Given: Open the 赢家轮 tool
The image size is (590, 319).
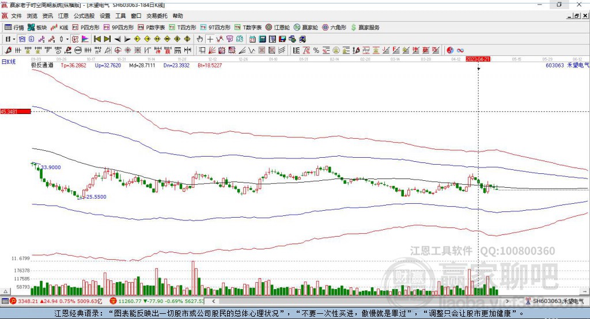Looking at the screenshot, I should click(x=306, y=28).
